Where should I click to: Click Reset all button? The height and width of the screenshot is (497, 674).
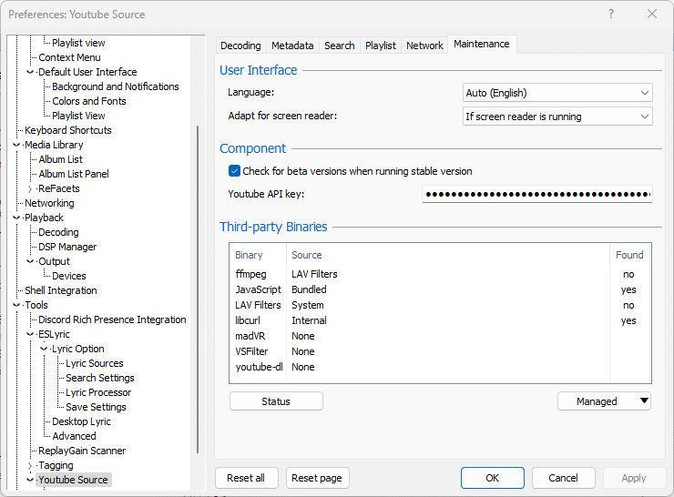[x=246, y=478]
